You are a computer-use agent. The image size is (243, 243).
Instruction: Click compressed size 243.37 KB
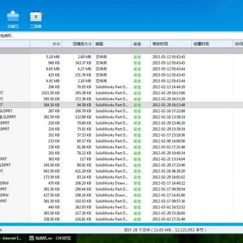(x=83, y=63)
